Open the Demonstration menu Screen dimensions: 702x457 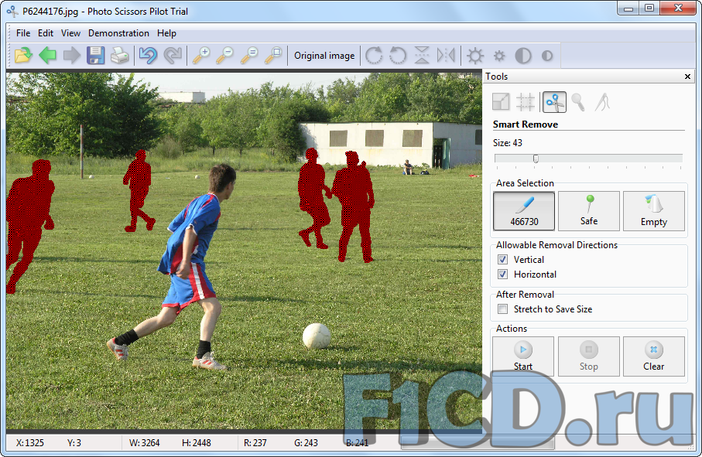(x=118, y=33)
